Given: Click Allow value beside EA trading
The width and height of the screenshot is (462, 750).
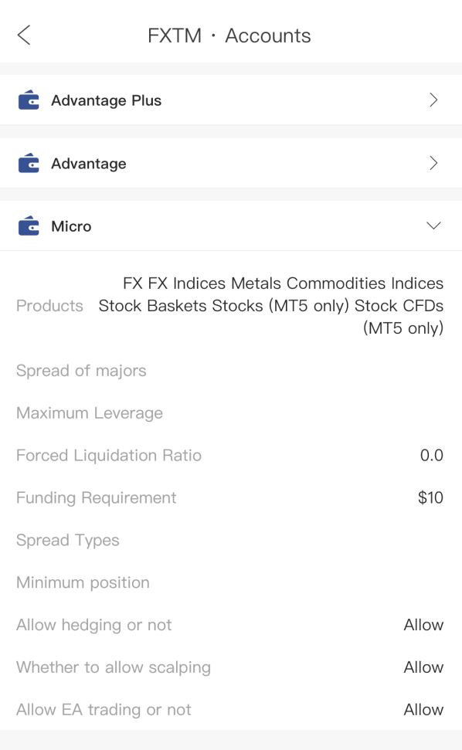Looking at the screenshot, I should 423,709.
